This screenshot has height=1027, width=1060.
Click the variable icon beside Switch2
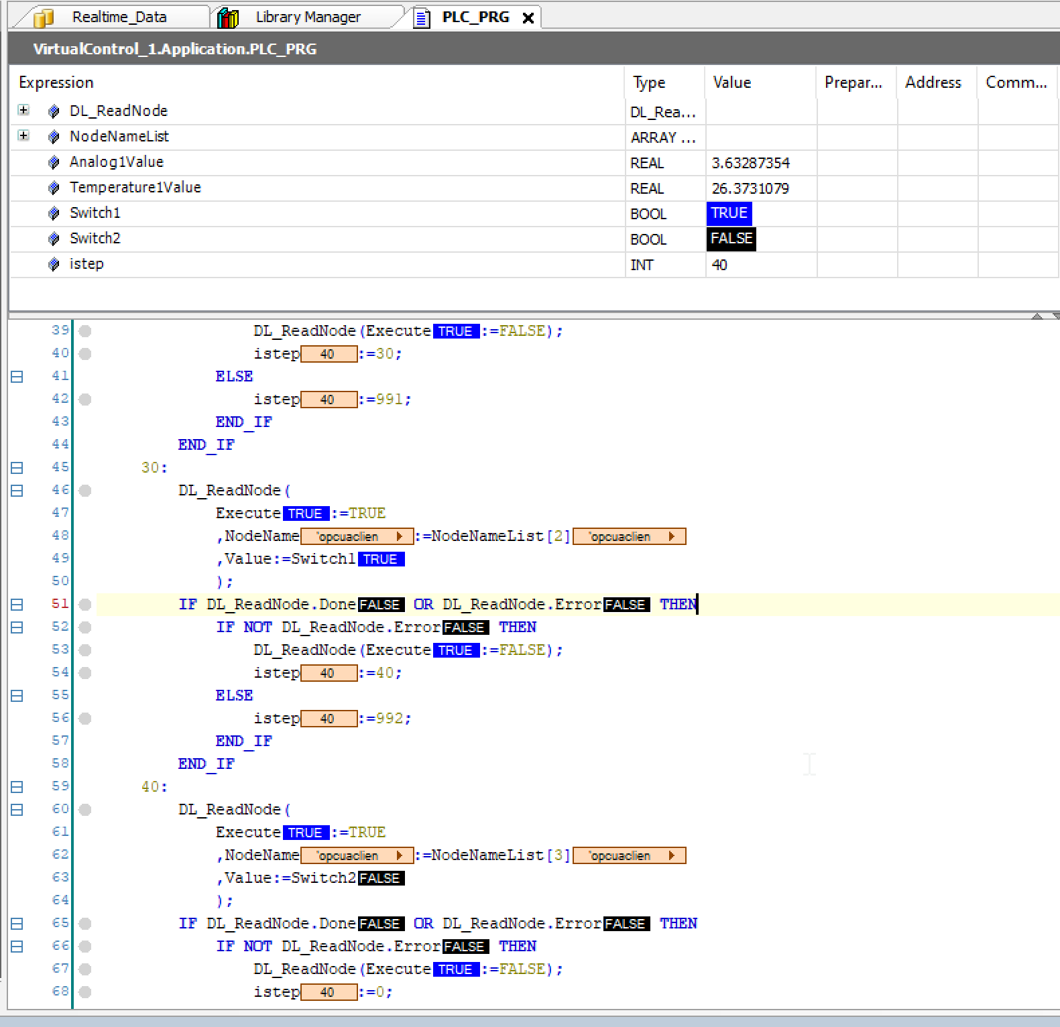click(x=54, y=239)
